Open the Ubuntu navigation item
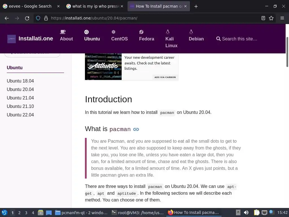 click(92, 39)
